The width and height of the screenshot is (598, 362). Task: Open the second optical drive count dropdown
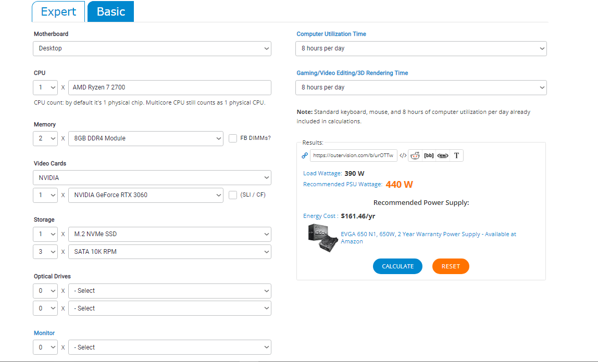pos(45,308)
